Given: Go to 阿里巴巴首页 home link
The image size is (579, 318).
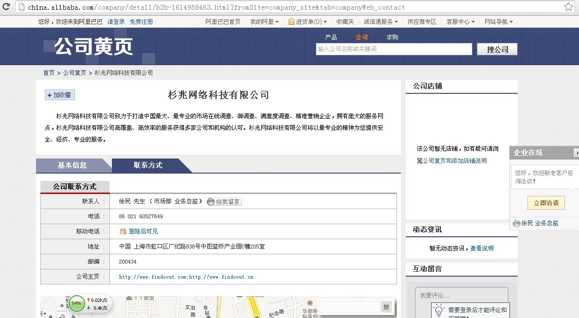Looking at the screenshot, I should [x=223, y=22].
